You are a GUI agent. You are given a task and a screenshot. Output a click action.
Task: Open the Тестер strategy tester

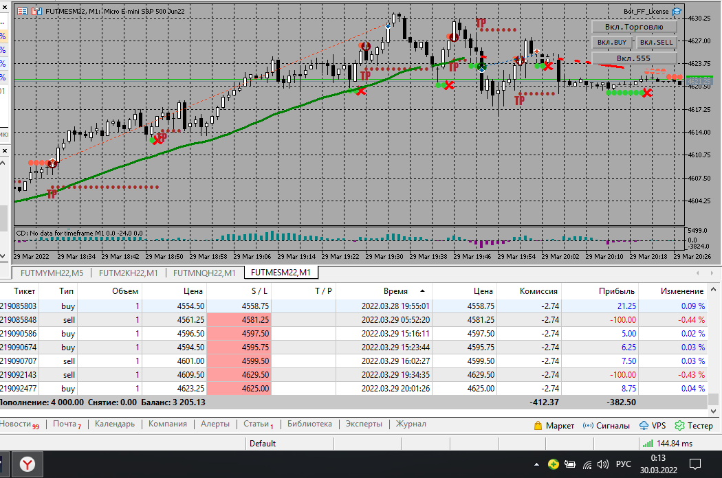(694, 426)
